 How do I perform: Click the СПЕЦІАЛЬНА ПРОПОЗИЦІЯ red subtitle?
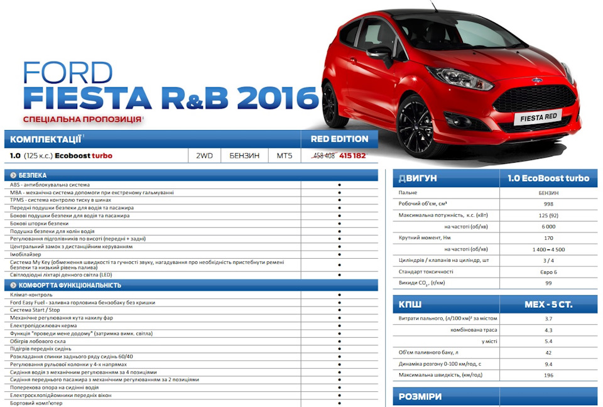tap(82, 119)
